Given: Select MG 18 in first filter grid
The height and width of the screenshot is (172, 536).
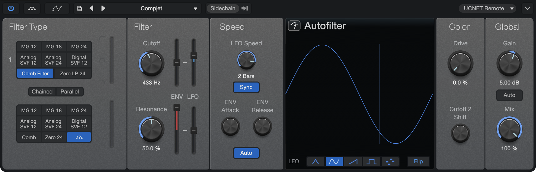Looking at the screenshot, I should click(54, 47).
